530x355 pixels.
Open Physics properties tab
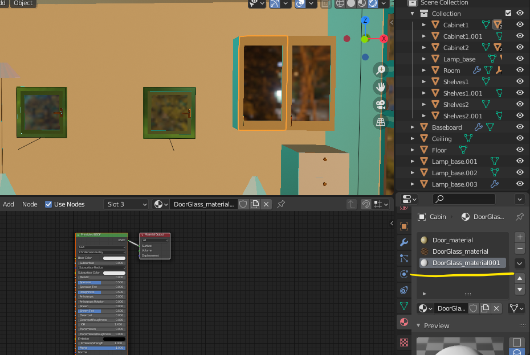(x=404, y=274)
